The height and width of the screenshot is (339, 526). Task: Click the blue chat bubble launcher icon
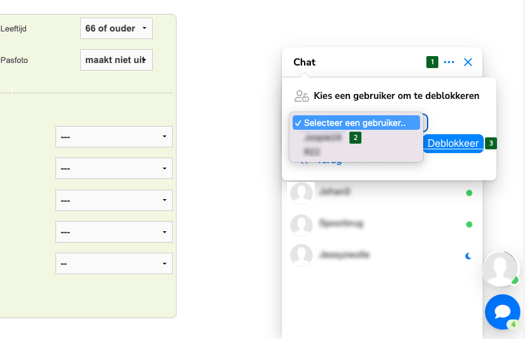click(x=502, y=312)
